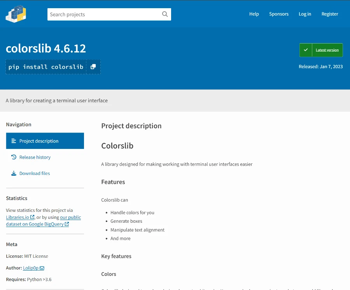Open author Lolip0p's link
Image resolution: width=350 pixels, height=290 pixels.
tap(31, 268)
